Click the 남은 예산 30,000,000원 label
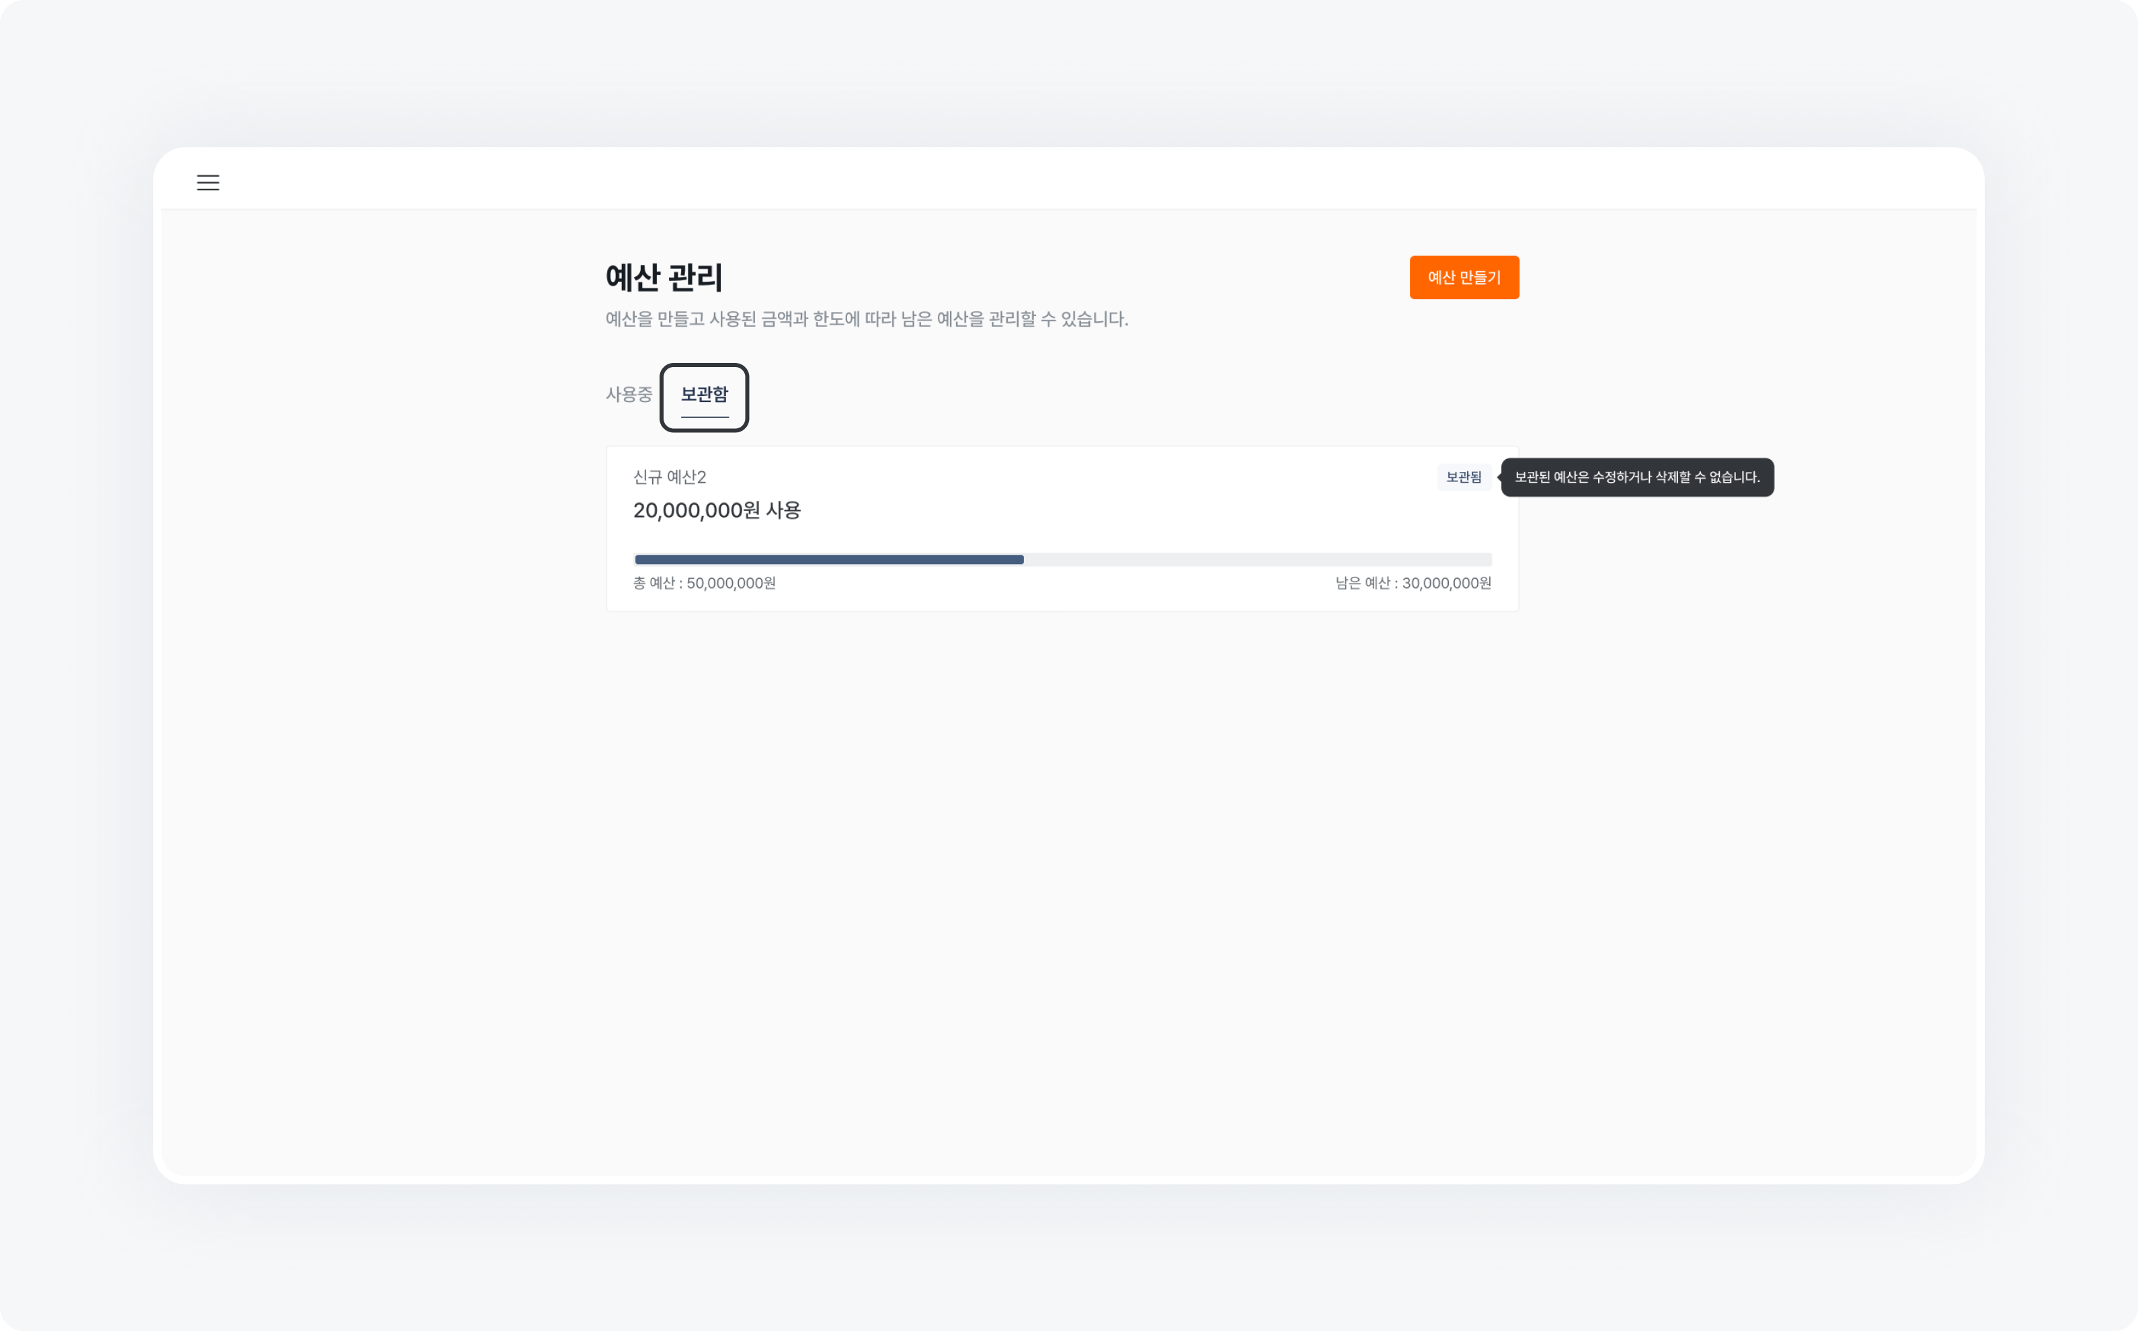This screenshot has width=2138, height=1331. pos(1411,582)
